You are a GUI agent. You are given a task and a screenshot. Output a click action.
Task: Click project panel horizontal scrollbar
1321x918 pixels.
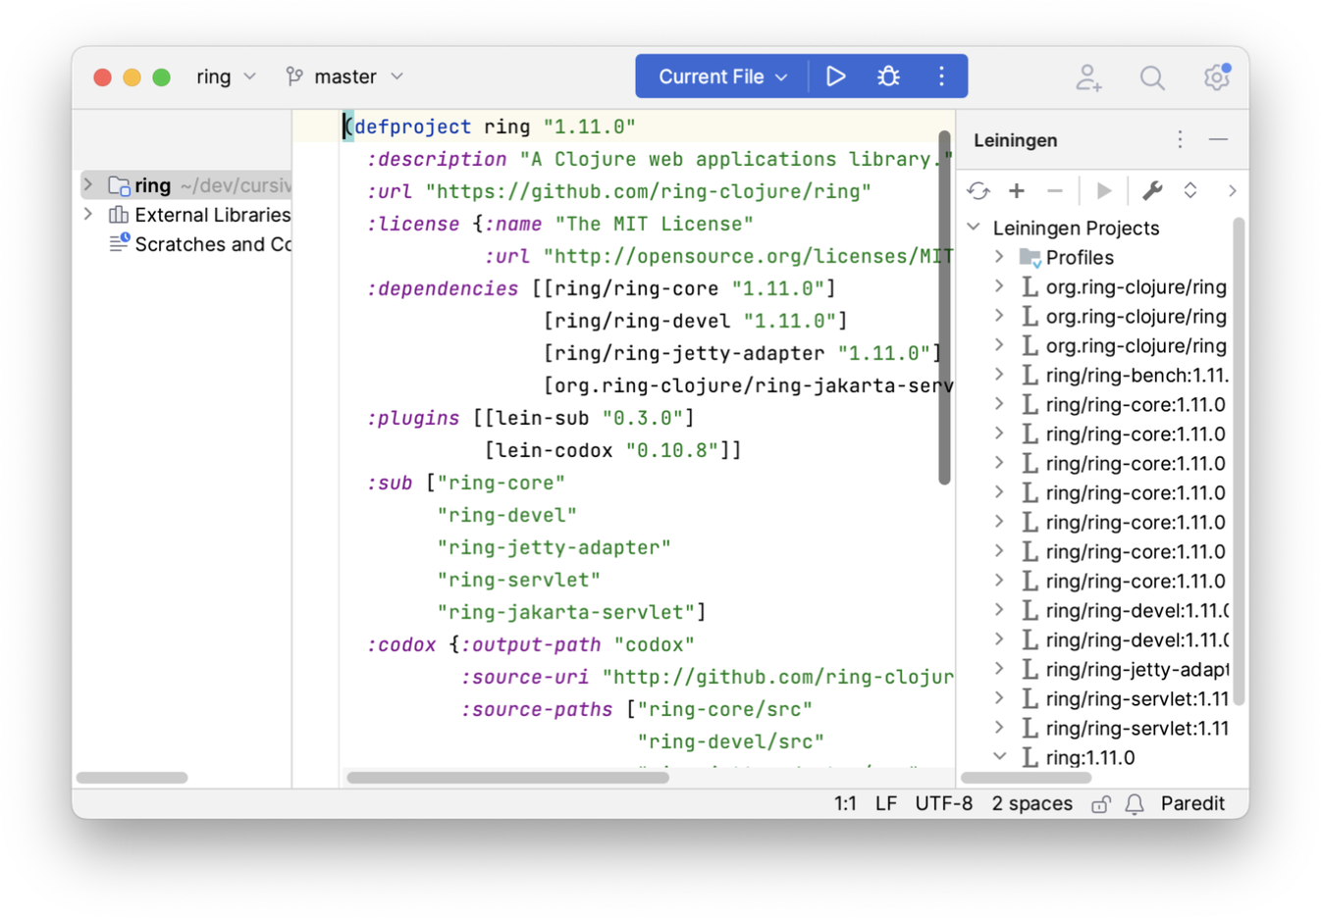[x=132, y=778]
